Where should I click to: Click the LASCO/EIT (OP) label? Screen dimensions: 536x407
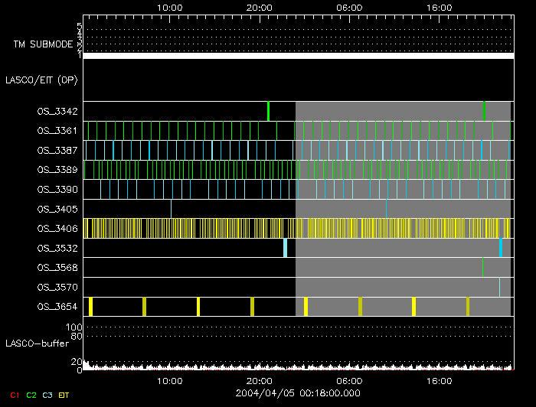coord(41,80)
